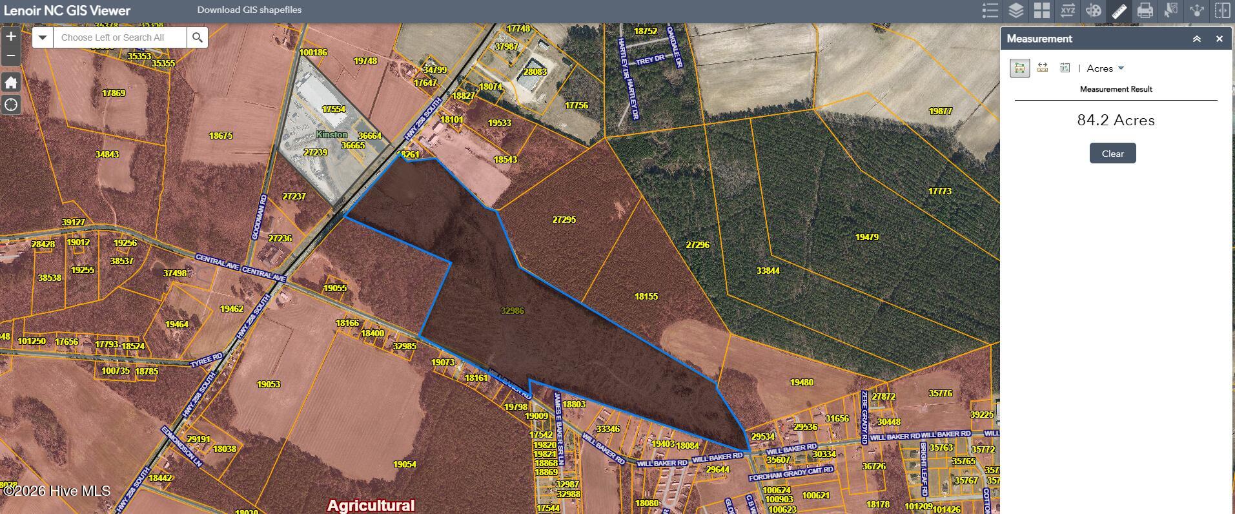Expand the search source dropdown arrow
Image resolution: width=1235 pixels, height=514 pixels.
(x=43, y=37)
